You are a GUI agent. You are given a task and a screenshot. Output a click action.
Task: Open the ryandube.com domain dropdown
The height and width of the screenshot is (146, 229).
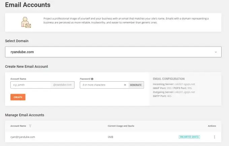(x=113, y=52)
